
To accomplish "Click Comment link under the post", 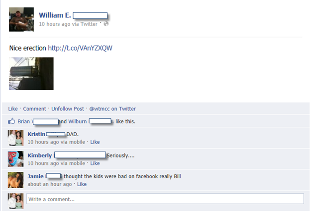I will 35,108.
